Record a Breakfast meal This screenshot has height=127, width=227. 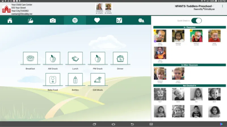click(x=30, y=58)
